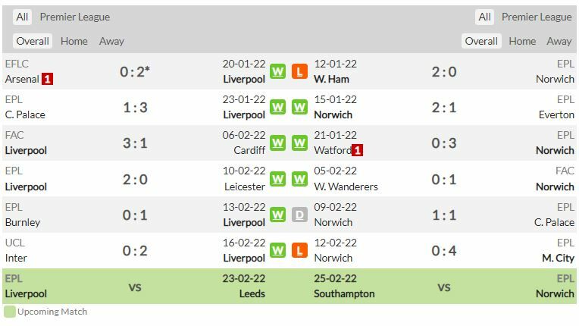Select the right Premier League filter
The image size is (579, 326).
(x=537, y=17)
